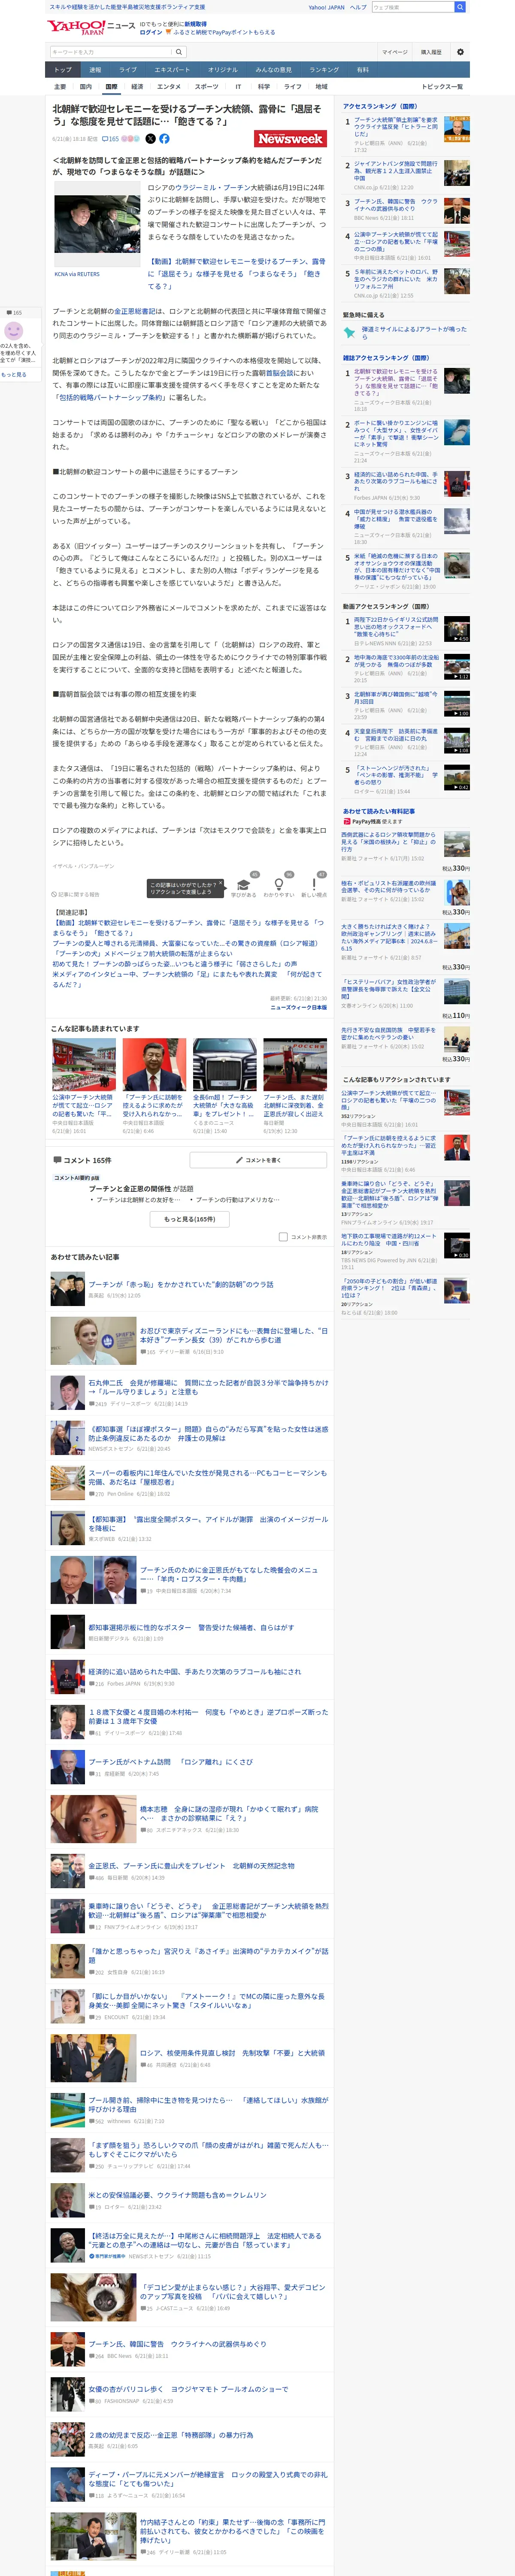515x2576 pixels.
Task: Click the Newsweek logo banner
Action: 290,139
